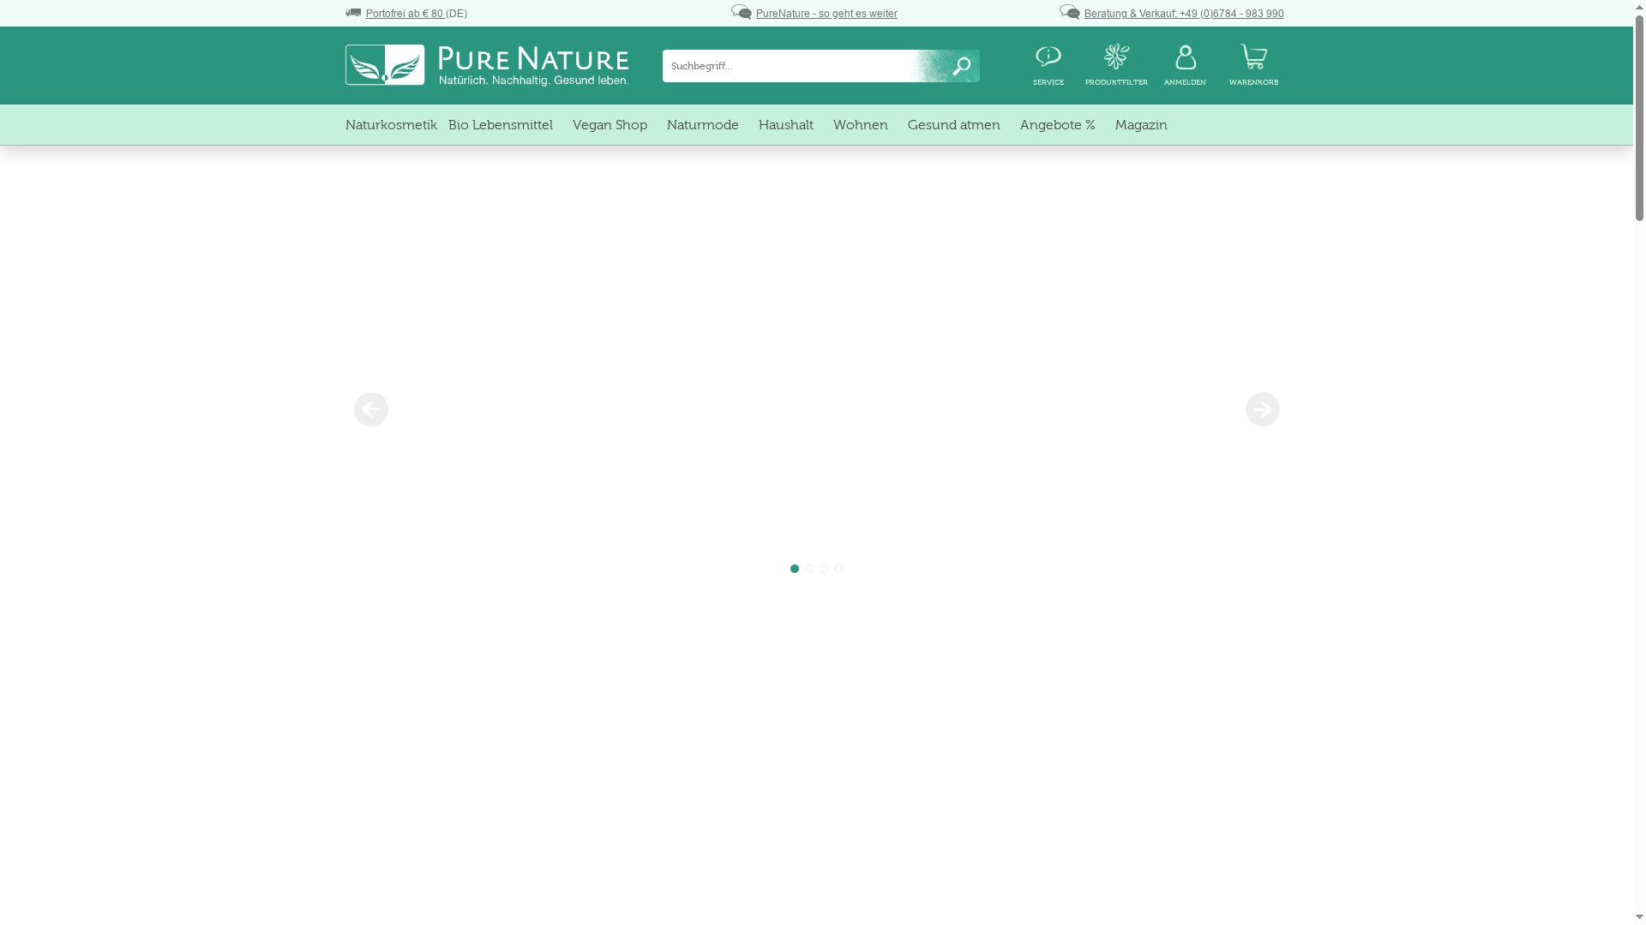Advance carousel with right arrow
Viewport: 1646px width, 925px height.
(1262, 409)
